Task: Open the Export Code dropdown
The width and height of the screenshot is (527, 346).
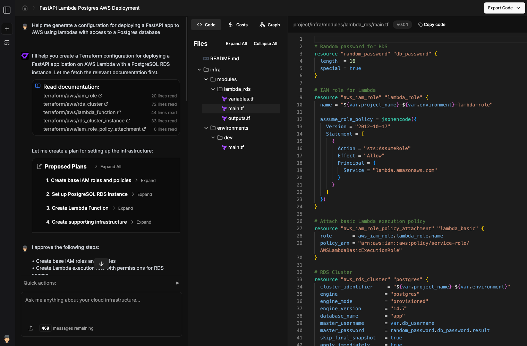Action: click(504, 8)
